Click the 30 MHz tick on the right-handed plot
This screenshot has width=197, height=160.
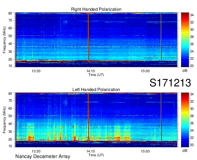pyautogui.click(x=10, y=52)
